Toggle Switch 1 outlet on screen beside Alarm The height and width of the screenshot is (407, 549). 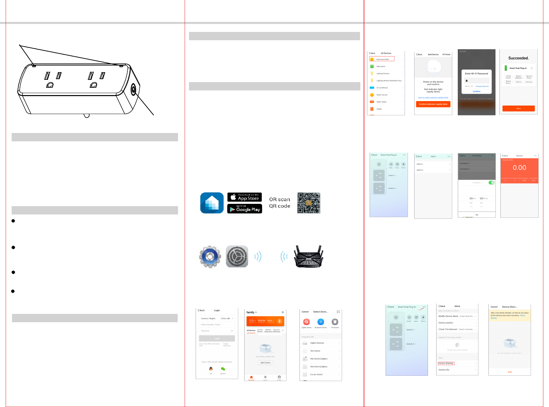click(x=379, y=175)
